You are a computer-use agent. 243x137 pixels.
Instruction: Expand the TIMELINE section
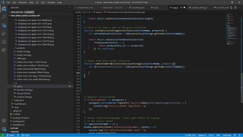point(14,132)
